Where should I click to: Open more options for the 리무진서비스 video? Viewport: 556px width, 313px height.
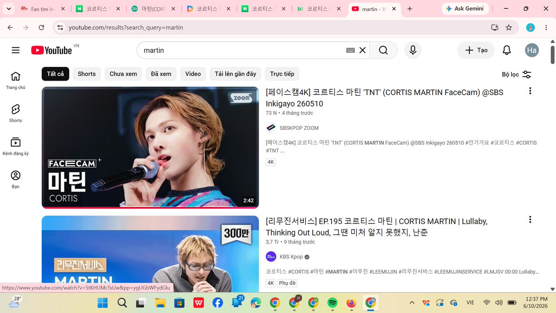click(530, 219)
